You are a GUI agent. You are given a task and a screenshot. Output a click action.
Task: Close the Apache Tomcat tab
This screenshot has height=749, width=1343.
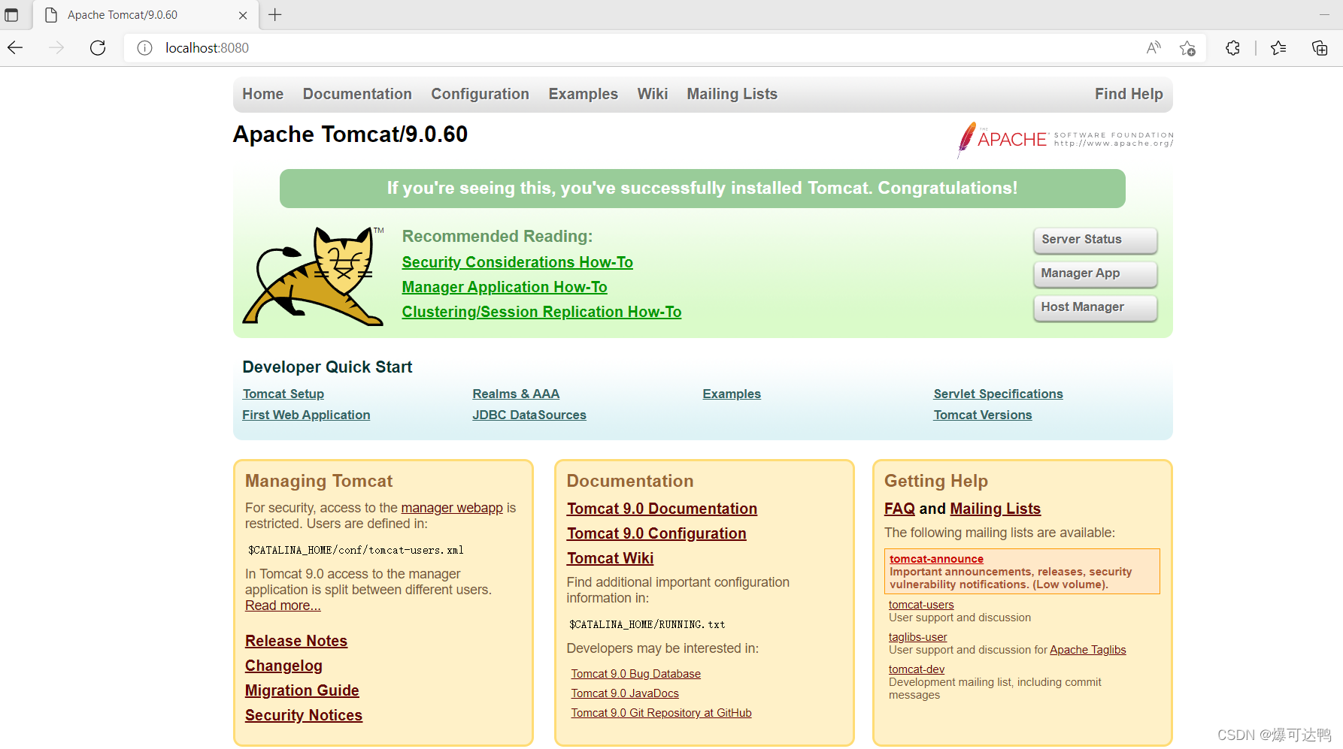243,15
